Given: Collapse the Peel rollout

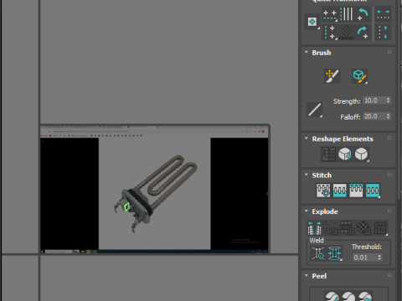Looking at the screenshot, I should tap(307, 276).
